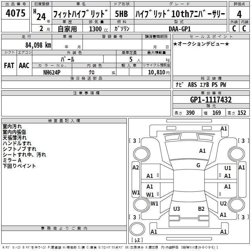Click the height value 152
This screenshot has width=251, height=251.
click(242, 113)
